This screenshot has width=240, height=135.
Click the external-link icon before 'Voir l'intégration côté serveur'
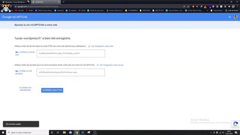pyautogui.click(x=97, y=65)
